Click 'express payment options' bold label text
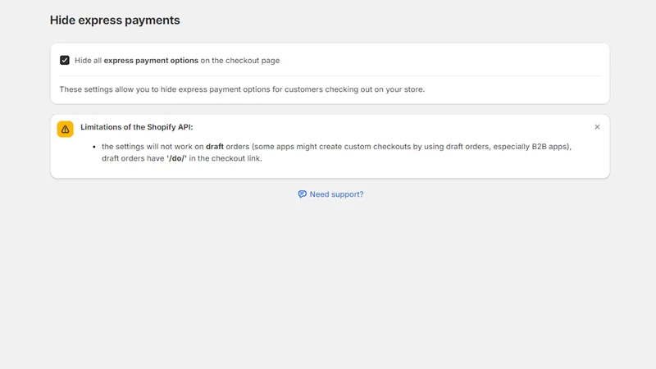The width and height of the screenshot is (656, 369). [x=151, y=60]
